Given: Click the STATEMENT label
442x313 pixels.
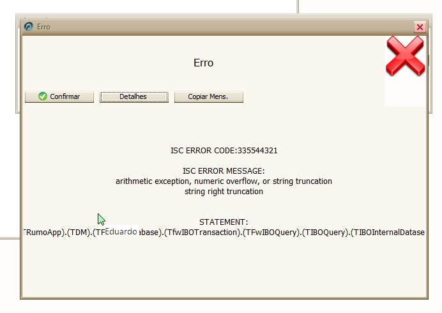Looking at the screenshot, I should point(224,222).
